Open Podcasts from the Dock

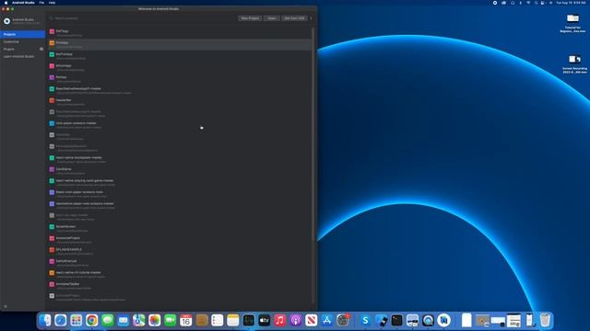pos(296,321)
